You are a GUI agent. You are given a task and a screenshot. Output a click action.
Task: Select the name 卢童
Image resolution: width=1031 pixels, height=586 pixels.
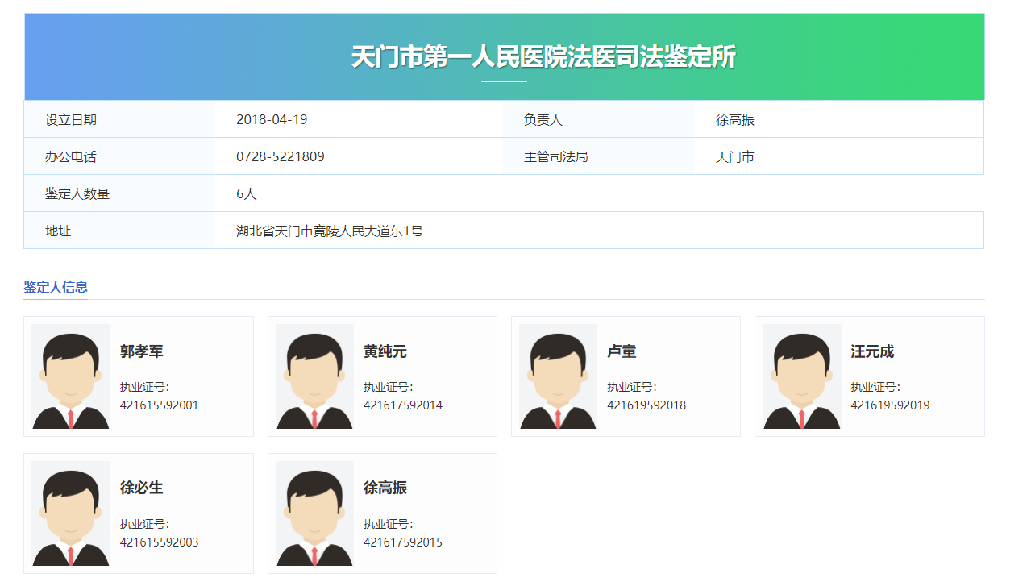tap(622, 351)
